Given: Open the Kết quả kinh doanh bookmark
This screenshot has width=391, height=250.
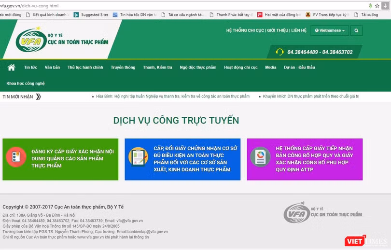Looking at the screenshot, I should (48, 14).
